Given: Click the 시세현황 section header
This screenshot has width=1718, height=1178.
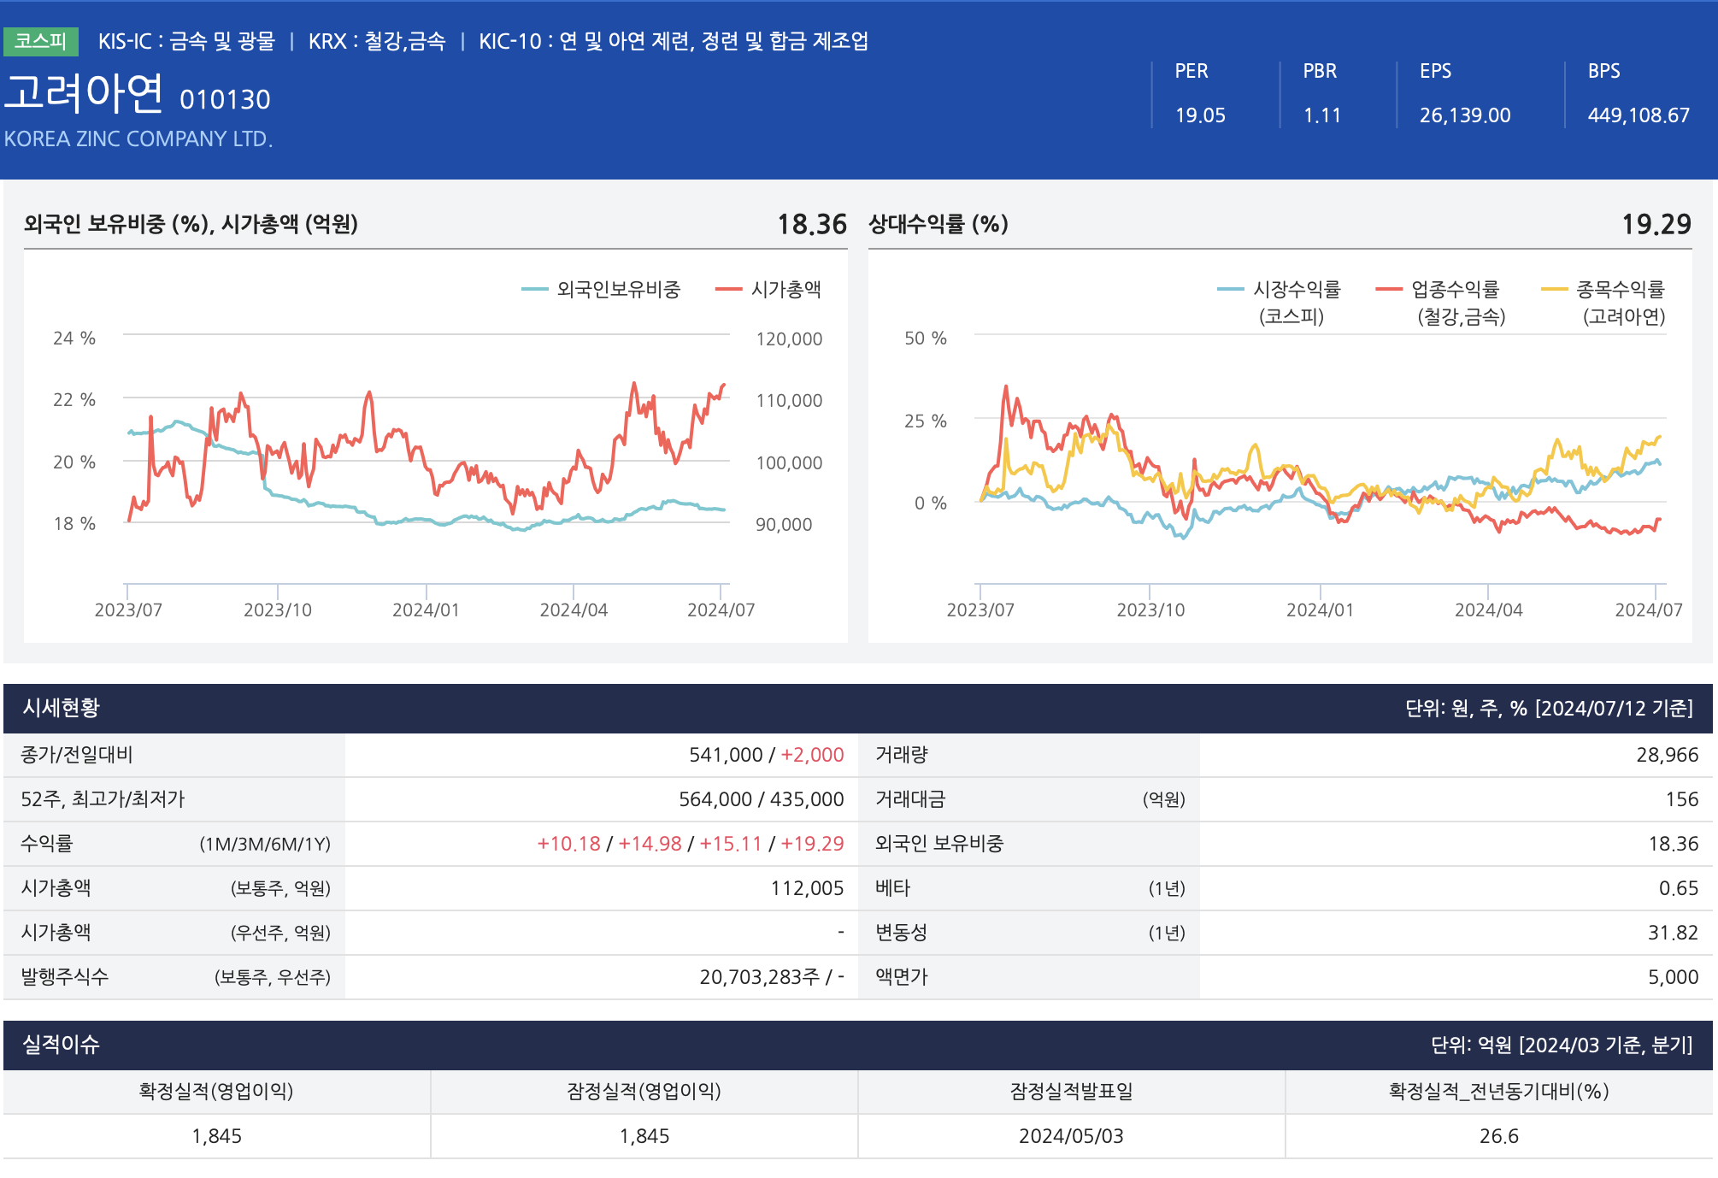Looking at the screenshot, I should 62,708.
